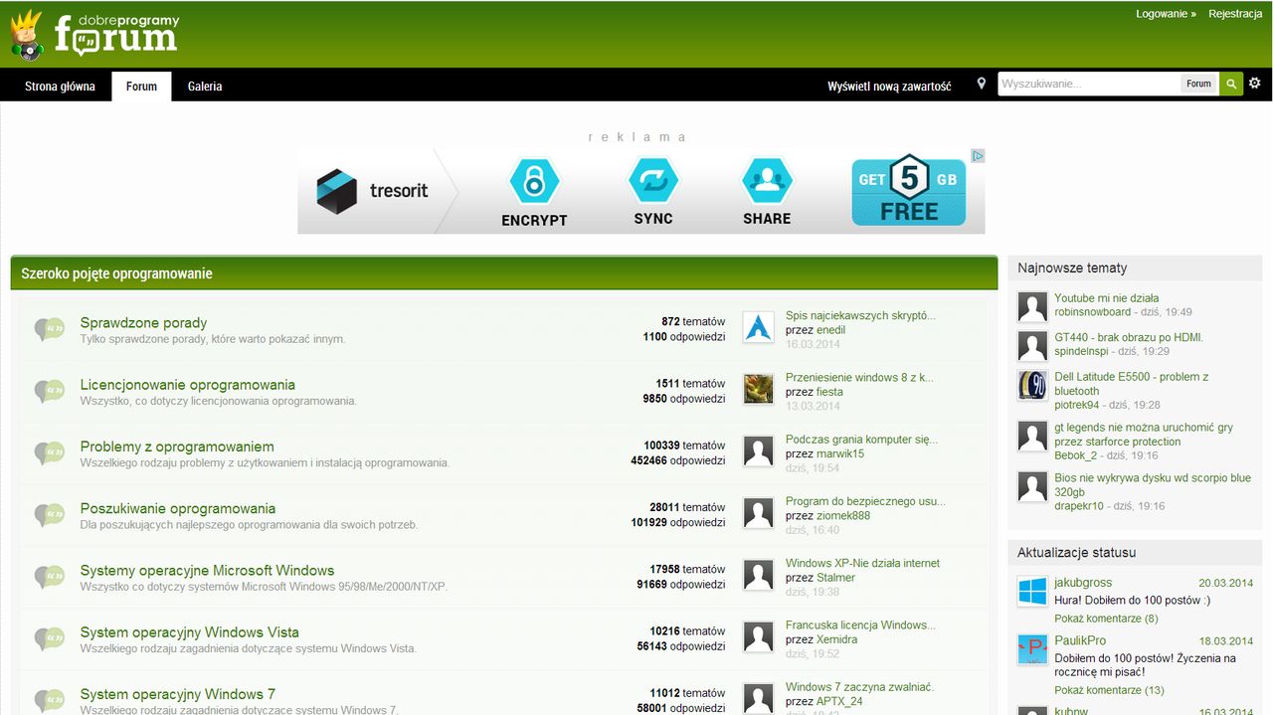The image size is (1273, 715).
Task: Open user profile fiesta
Action: [x=829, y=392]
